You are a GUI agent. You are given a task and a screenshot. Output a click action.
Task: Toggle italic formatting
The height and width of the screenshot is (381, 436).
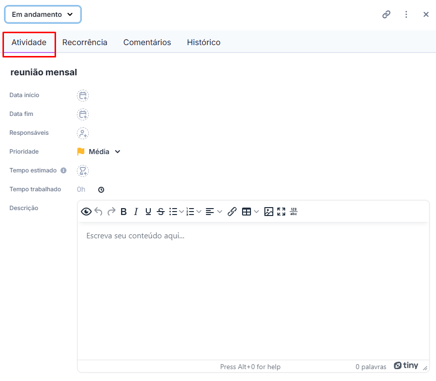pyautogui.click(x=136, y=212)
